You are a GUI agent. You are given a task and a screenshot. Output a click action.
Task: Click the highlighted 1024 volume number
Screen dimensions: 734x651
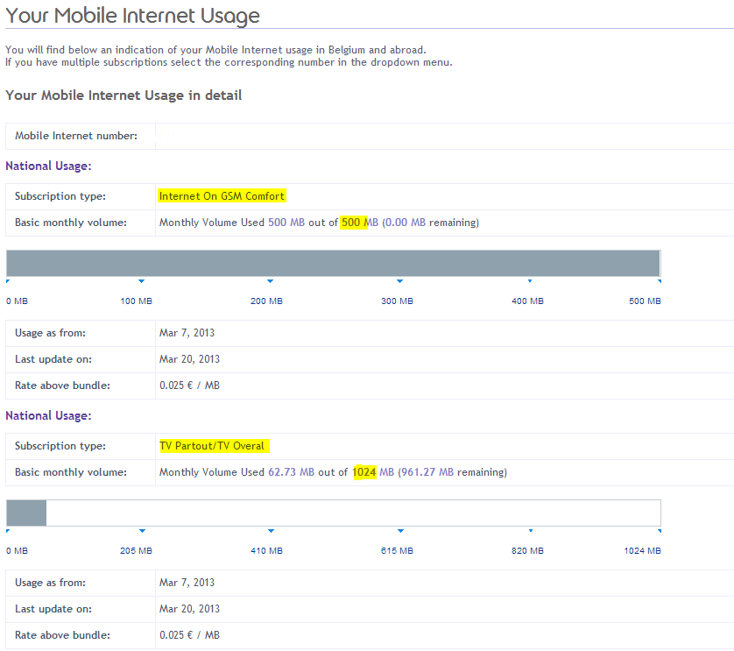[363, 472]
